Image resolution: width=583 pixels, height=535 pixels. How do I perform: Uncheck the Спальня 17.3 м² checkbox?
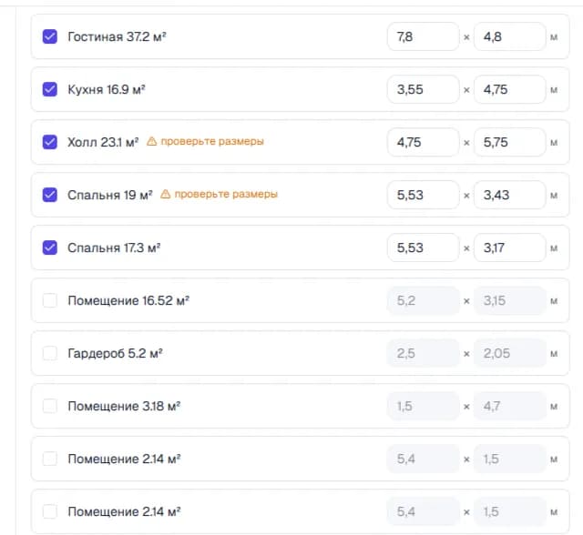(x=50, y=247)
